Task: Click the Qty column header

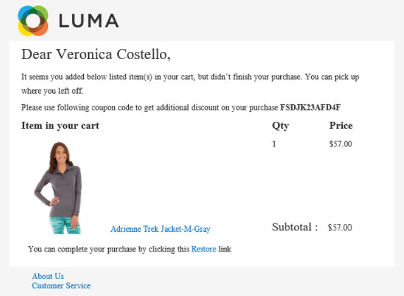Action: [280, 126]
